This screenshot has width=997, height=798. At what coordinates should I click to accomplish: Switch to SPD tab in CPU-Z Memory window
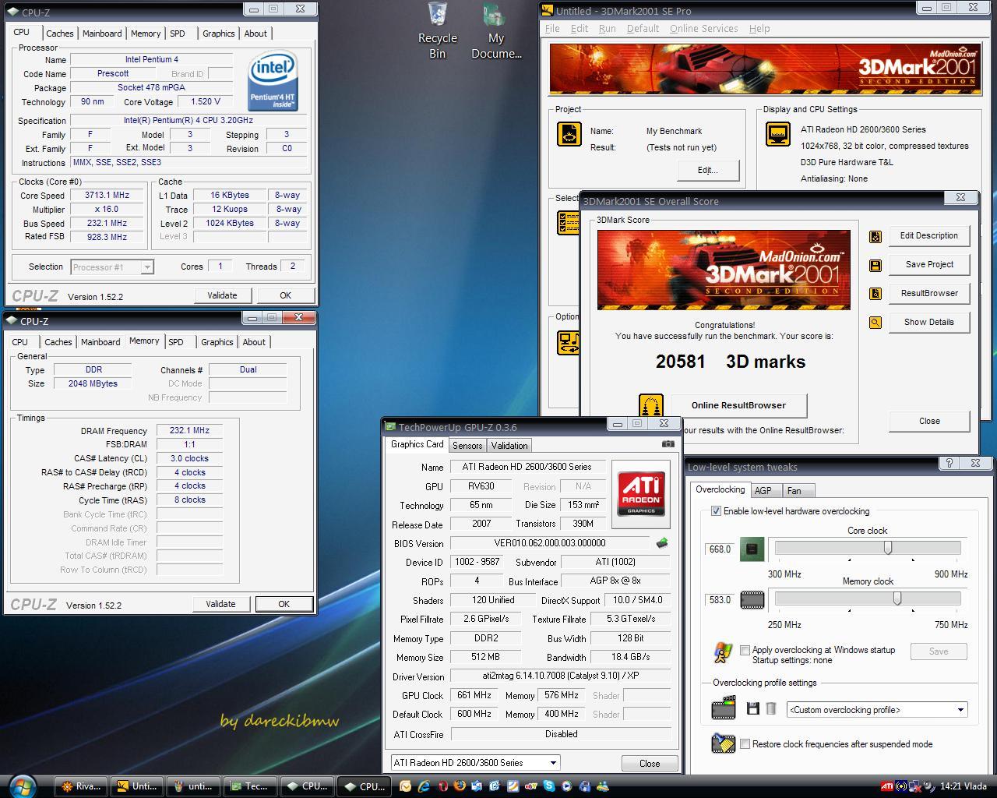[x=176, y=342]
